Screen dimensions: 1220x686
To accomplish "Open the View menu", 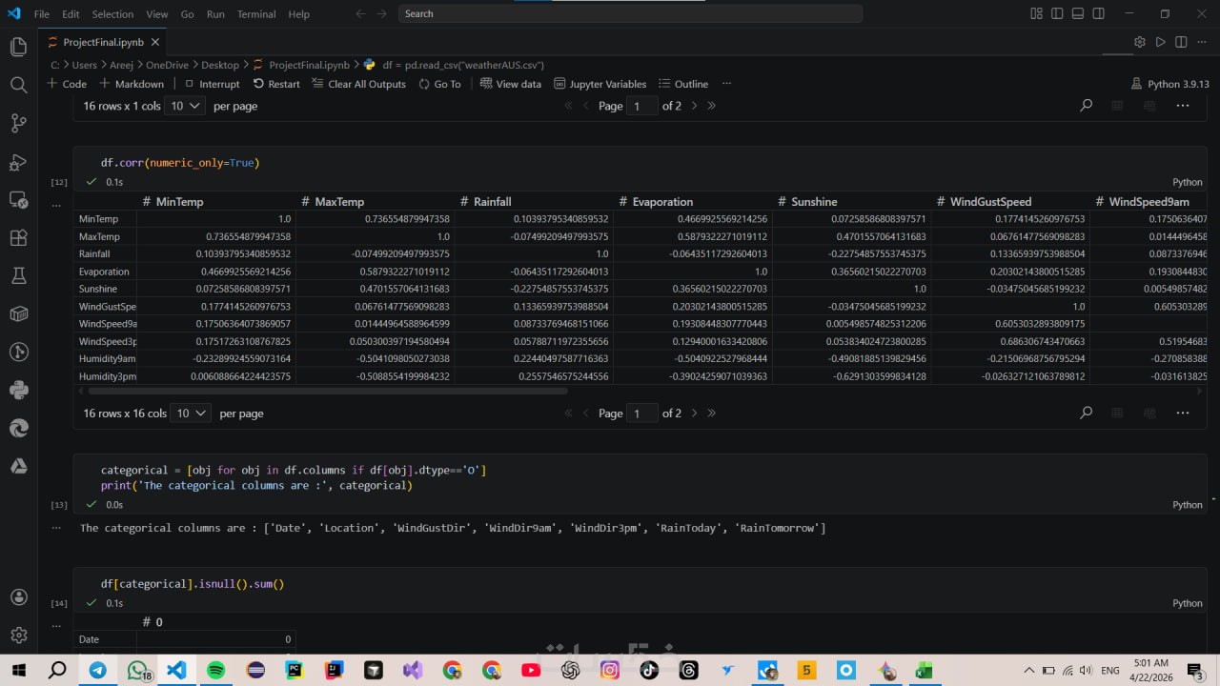I will [x=157, y=14].
